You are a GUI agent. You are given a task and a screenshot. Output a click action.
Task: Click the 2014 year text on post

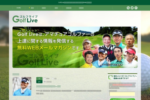pyautogui.click(x=48, y=78)
